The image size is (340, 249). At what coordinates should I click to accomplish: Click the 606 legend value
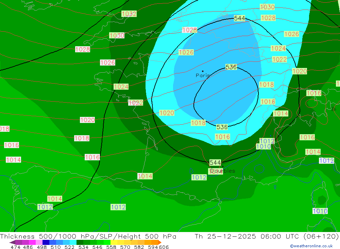(164, 247)
